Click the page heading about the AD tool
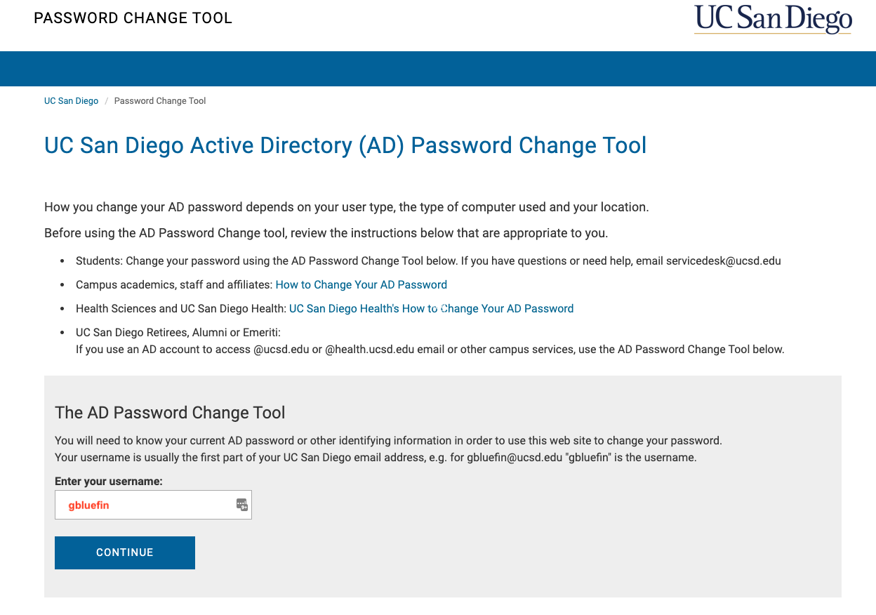This screenshot has height=615, width=876. point(345,145)
